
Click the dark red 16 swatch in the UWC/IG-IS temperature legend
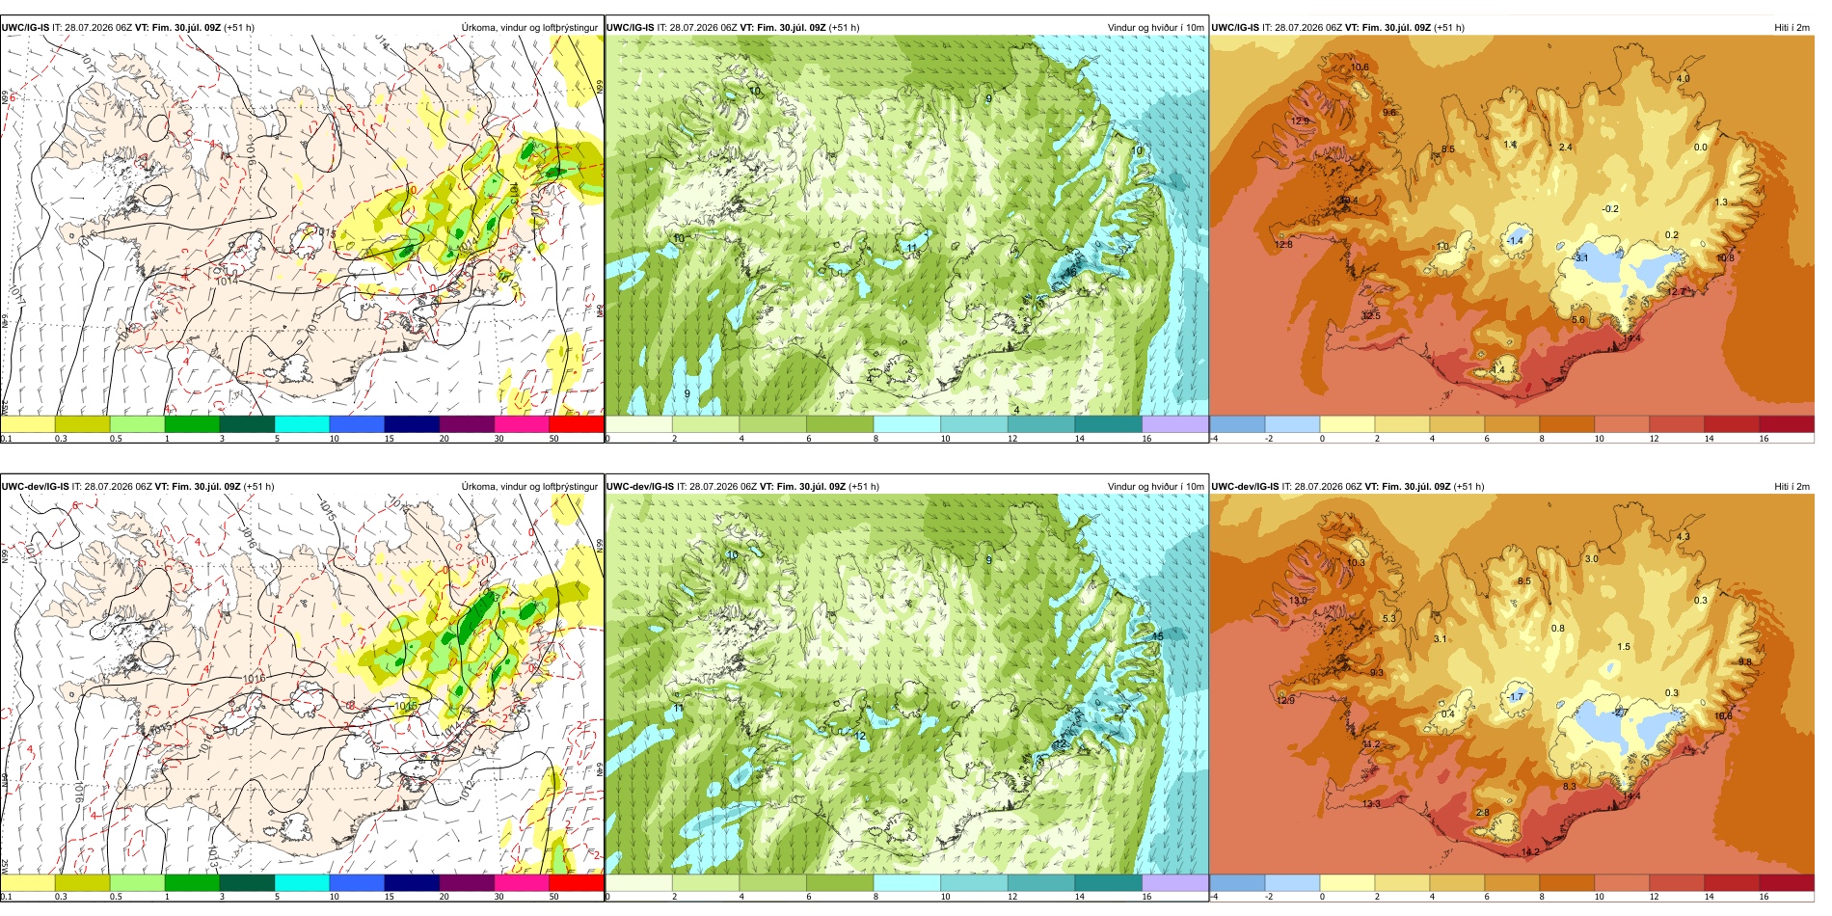1787,424
